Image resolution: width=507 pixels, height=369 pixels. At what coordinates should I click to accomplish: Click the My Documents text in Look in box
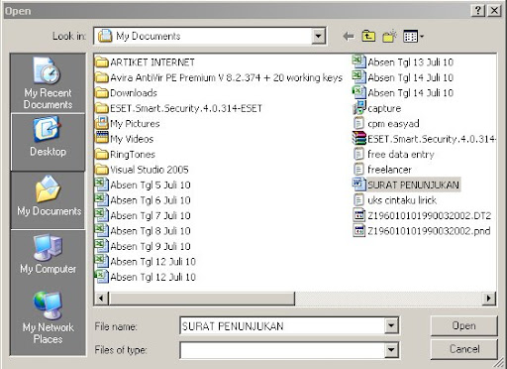click(148, 36)
